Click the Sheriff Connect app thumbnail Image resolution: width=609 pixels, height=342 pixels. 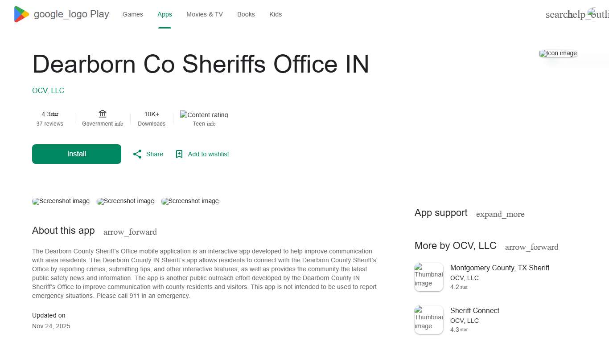[x=428, y=319]
